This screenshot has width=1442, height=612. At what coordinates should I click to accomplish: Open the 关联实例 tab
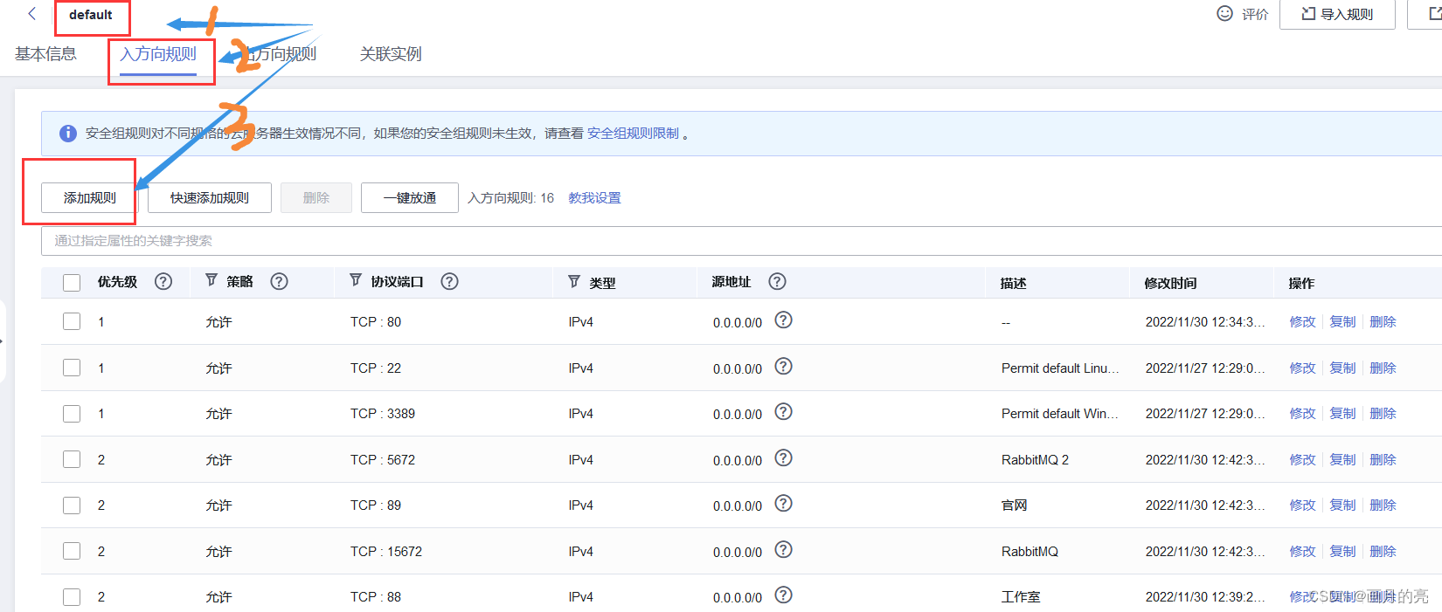tap(391, 54)
